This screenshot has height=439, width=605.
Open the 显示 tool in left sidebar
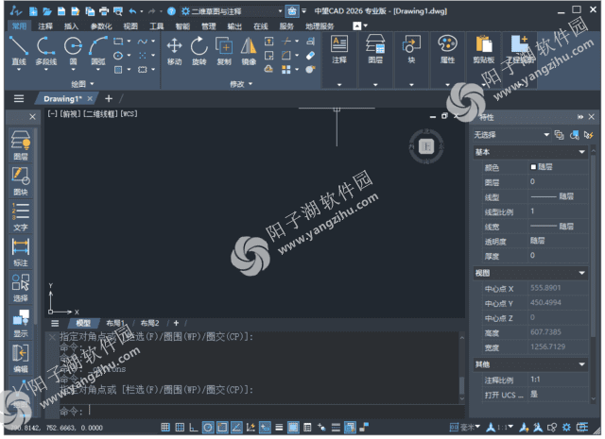[x=21, y=323]
